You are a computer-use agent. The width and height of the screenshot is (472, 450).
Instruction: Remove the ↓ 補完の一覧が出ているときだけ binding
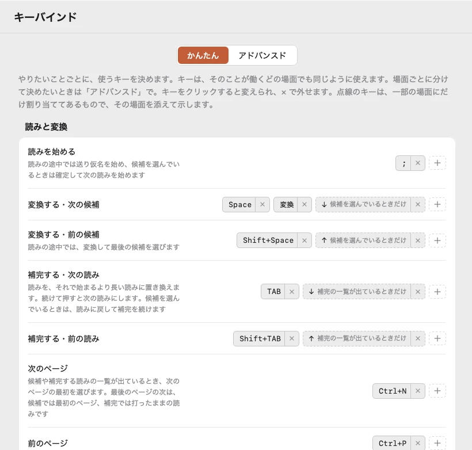coord(418,292)
